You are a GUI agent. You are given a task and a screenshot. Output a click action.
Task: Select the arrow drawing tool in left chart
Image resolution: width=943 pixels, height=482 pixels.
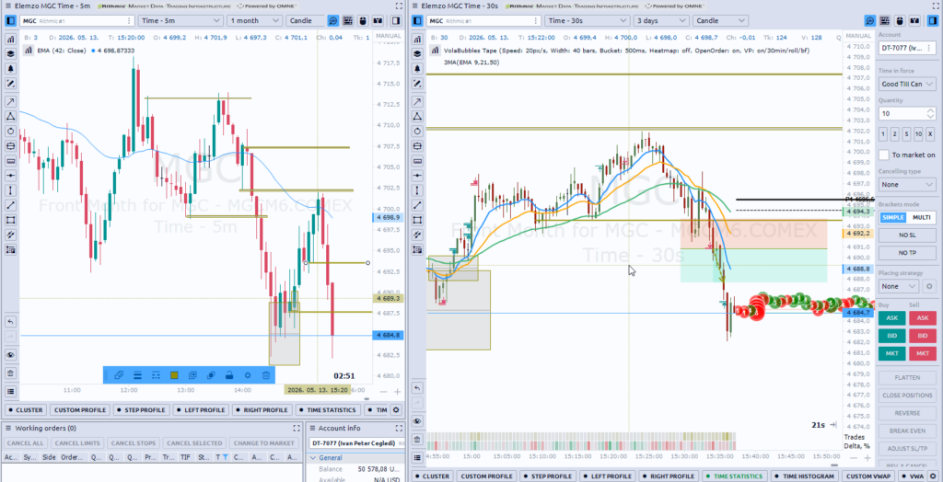(10, 101)
